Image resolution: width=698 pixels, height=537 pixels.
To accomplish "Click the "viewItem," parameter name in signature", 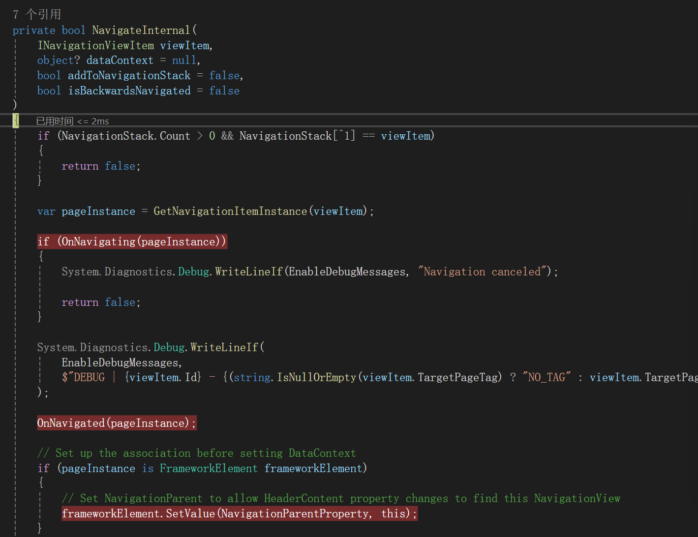I will coord(186,46).
